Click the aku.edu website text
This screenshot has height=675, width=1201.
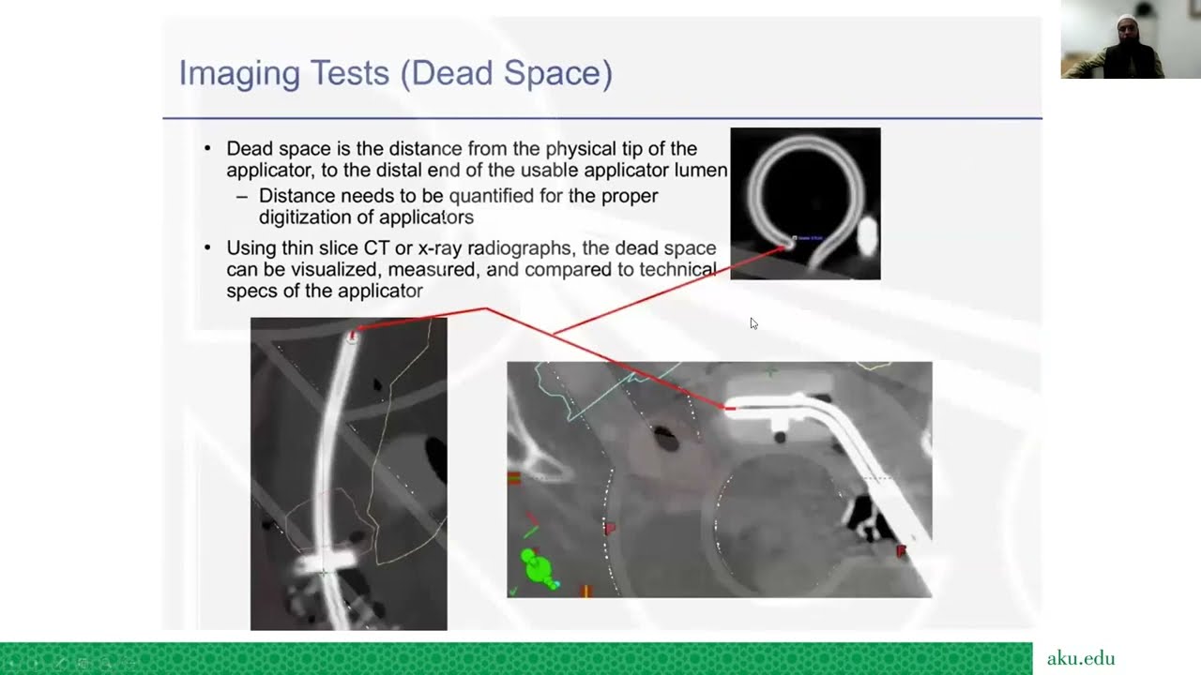pos(1081,658)
